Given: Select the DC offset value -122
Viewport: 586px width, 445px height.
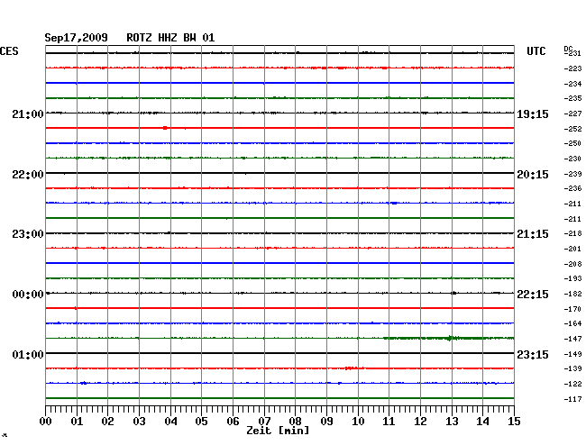Looking at the screenshot, I should 572,384.
